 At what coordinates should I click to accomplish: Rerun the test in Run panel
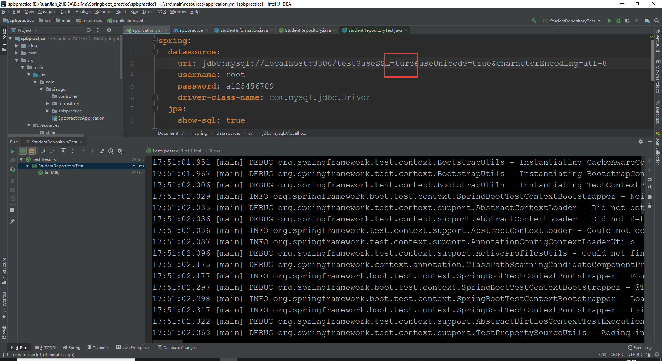(x=12, y=151)
